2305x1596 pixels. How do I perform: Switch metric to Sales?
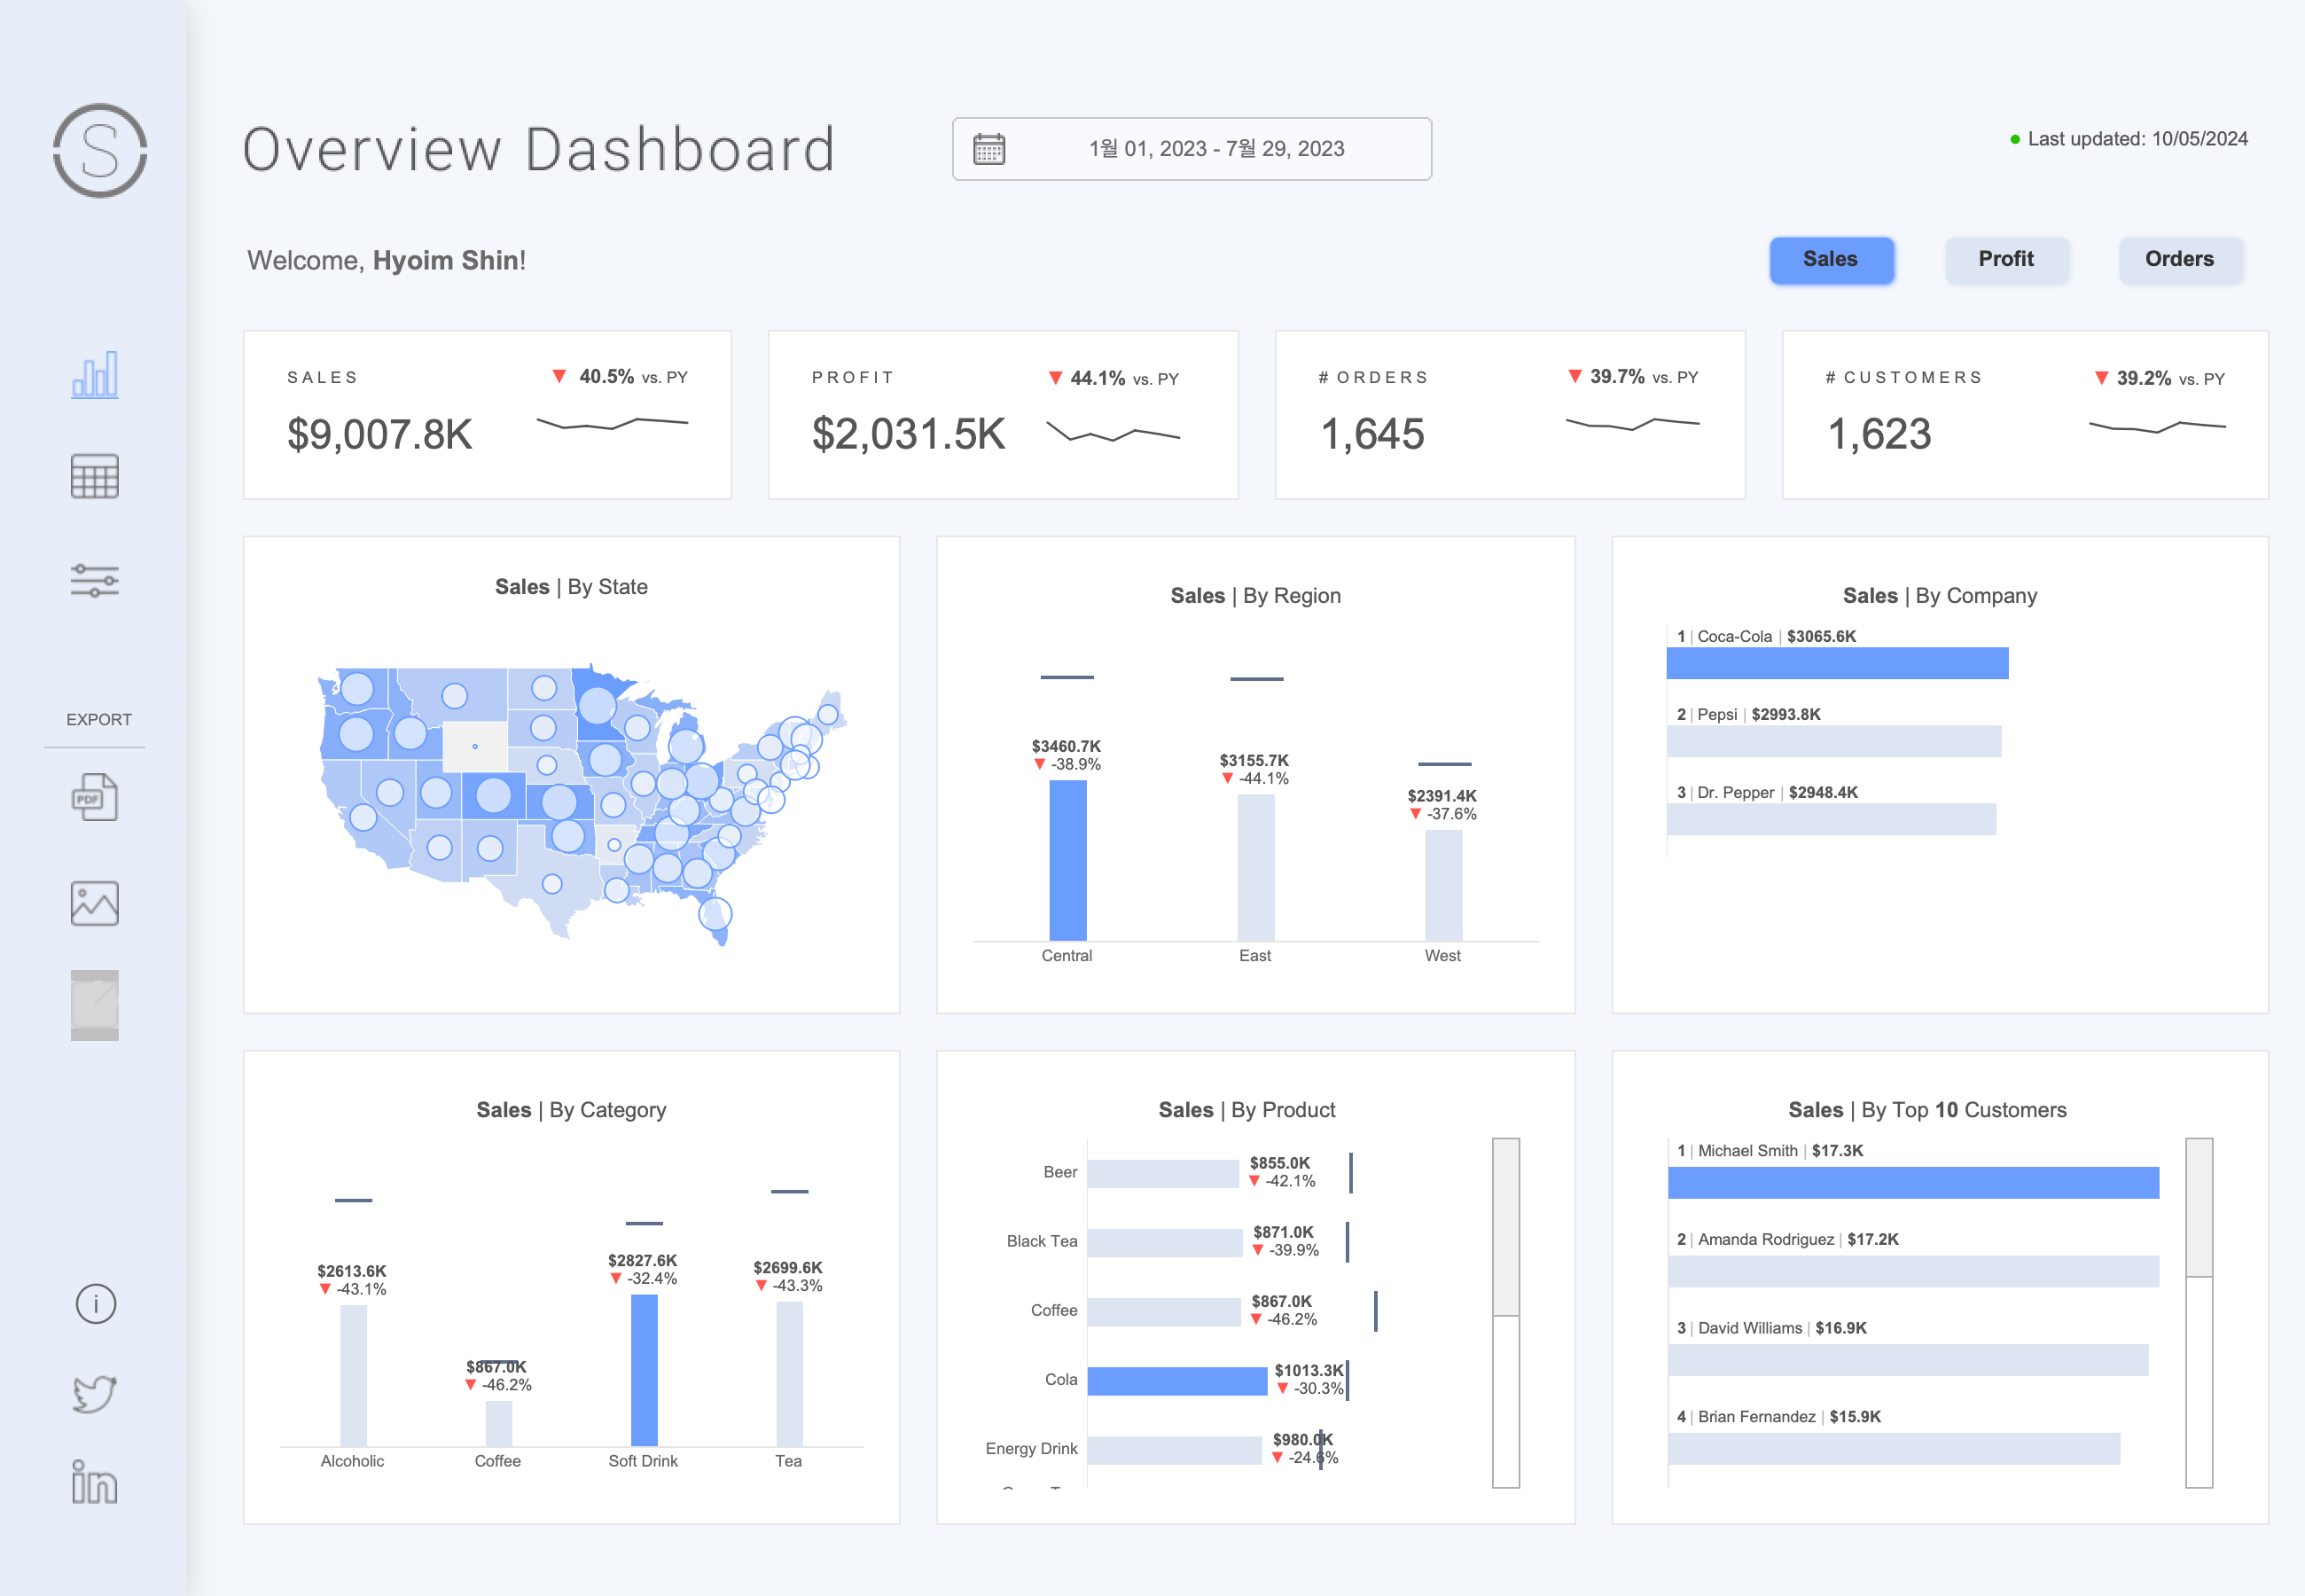click(x=1830, y=260)
